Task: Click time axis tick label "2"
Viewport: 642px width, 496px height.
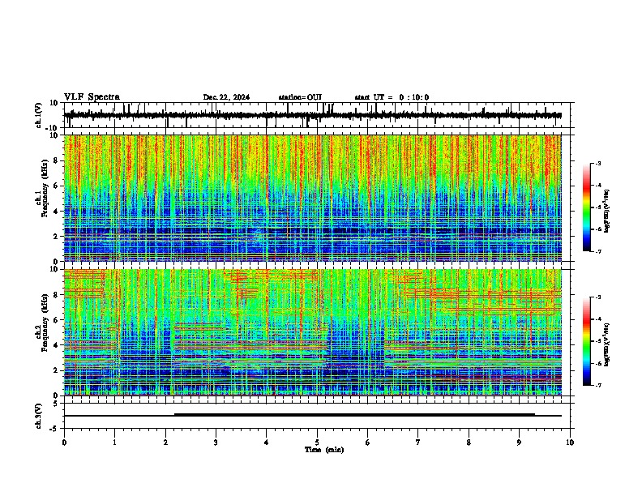Action: 165,443
